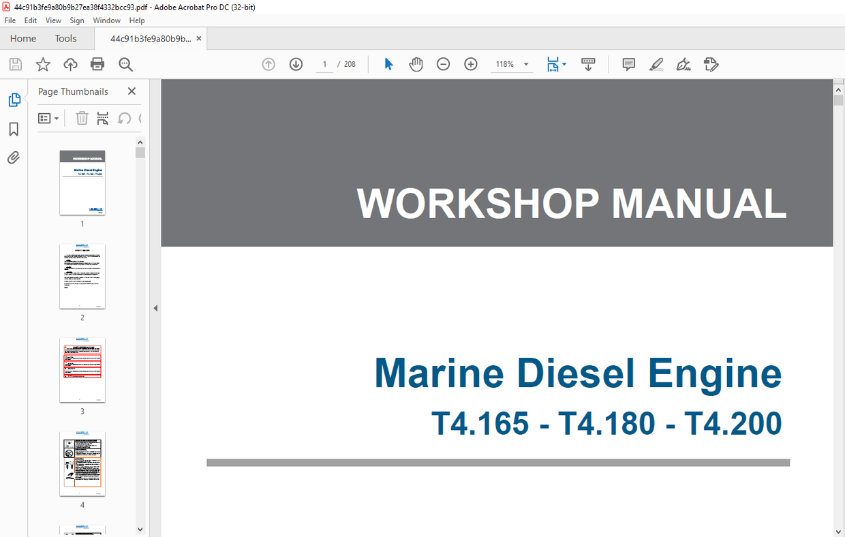Select the Hand tool for panning
The width and height of the screenshot is (845, 537).
pos(416,64)
